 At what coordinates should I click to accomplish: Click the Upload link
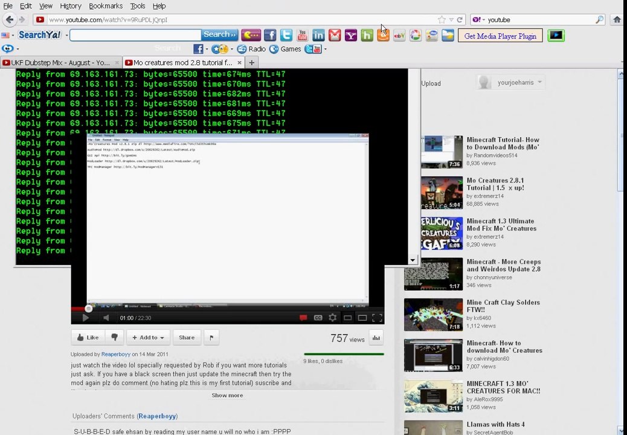(431, 83)
